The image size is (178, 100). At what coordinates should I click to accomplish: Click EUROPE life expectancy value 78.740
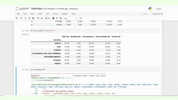tap(92, 50)
